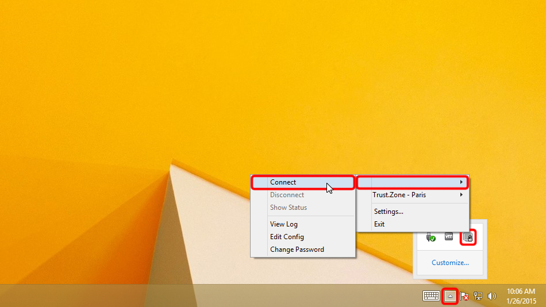This screenshot has height=307, width=546.
Task: Select Change Password option
Action: (x=297, y=250)
